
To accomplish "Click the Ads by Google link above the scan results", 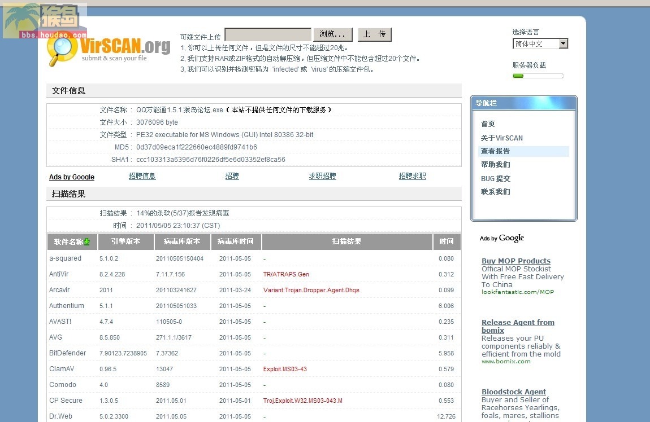I will (72, 177).
